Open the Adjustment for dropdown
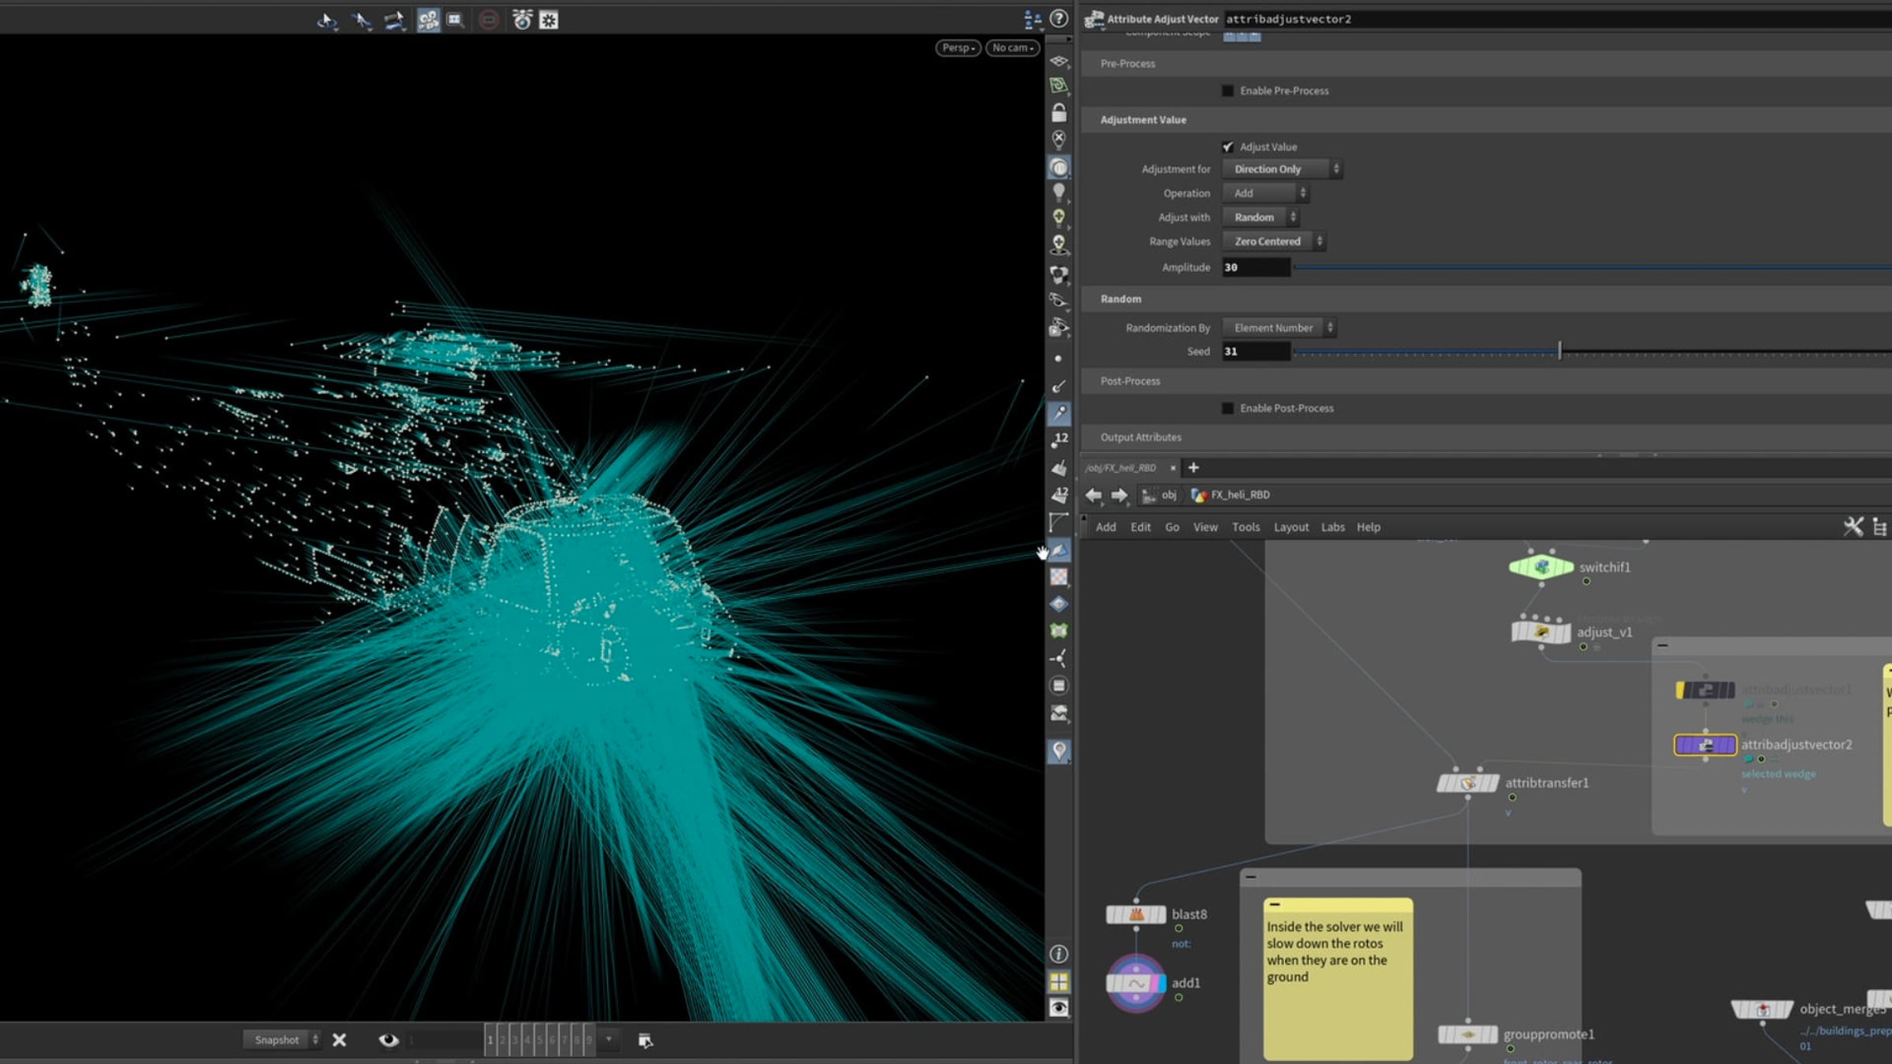 (1281, 169)
